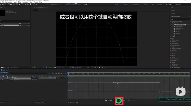The image size is (191, 106).
Task: Click the middle keyframe on graph line
Action: coord(114,83)
